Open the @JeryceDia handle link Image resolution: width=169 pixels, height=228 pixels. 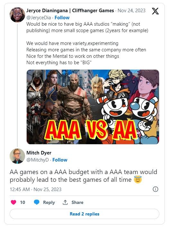pyautogui.click(x=39, y=18)
